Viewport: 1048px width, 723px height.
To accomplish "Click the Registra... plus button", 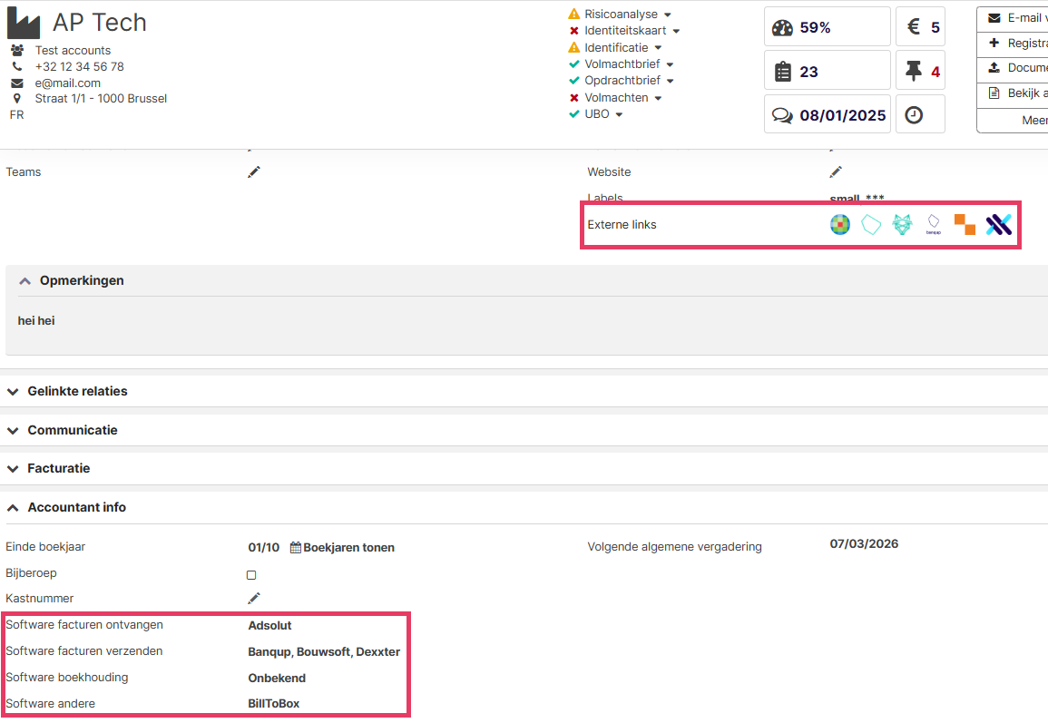I will [1013, 44].
